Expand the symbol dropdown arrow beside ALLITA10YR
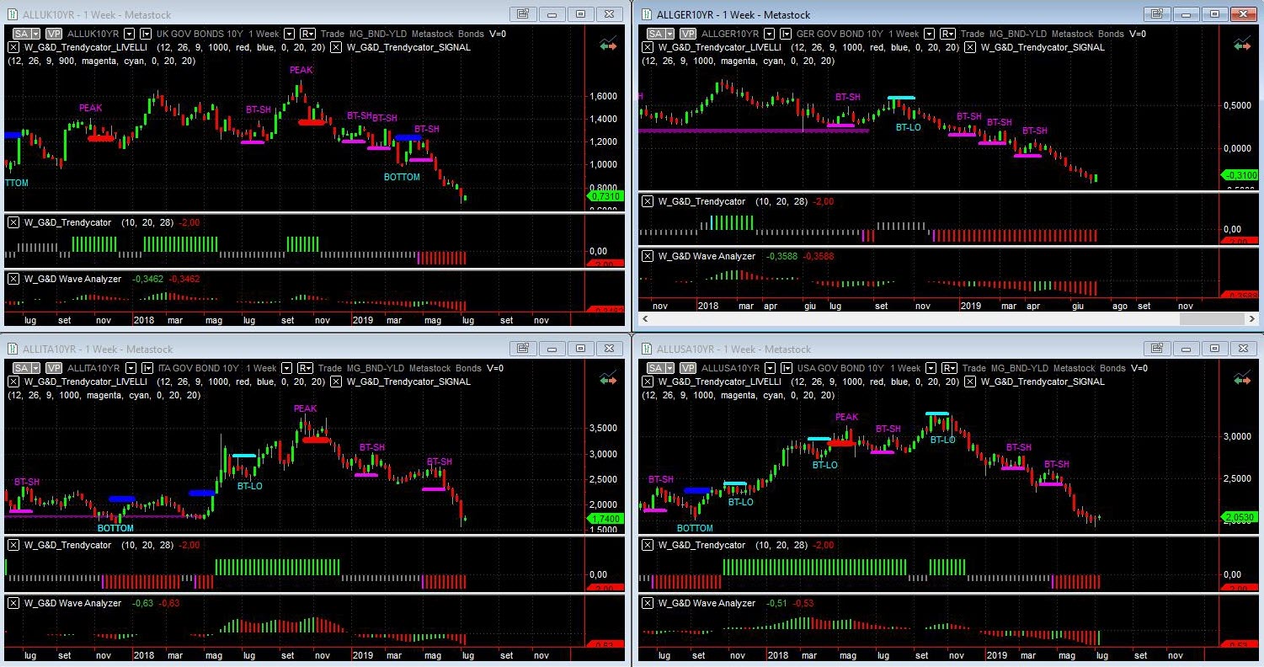The image size is (1264, 667). (129, 368)
